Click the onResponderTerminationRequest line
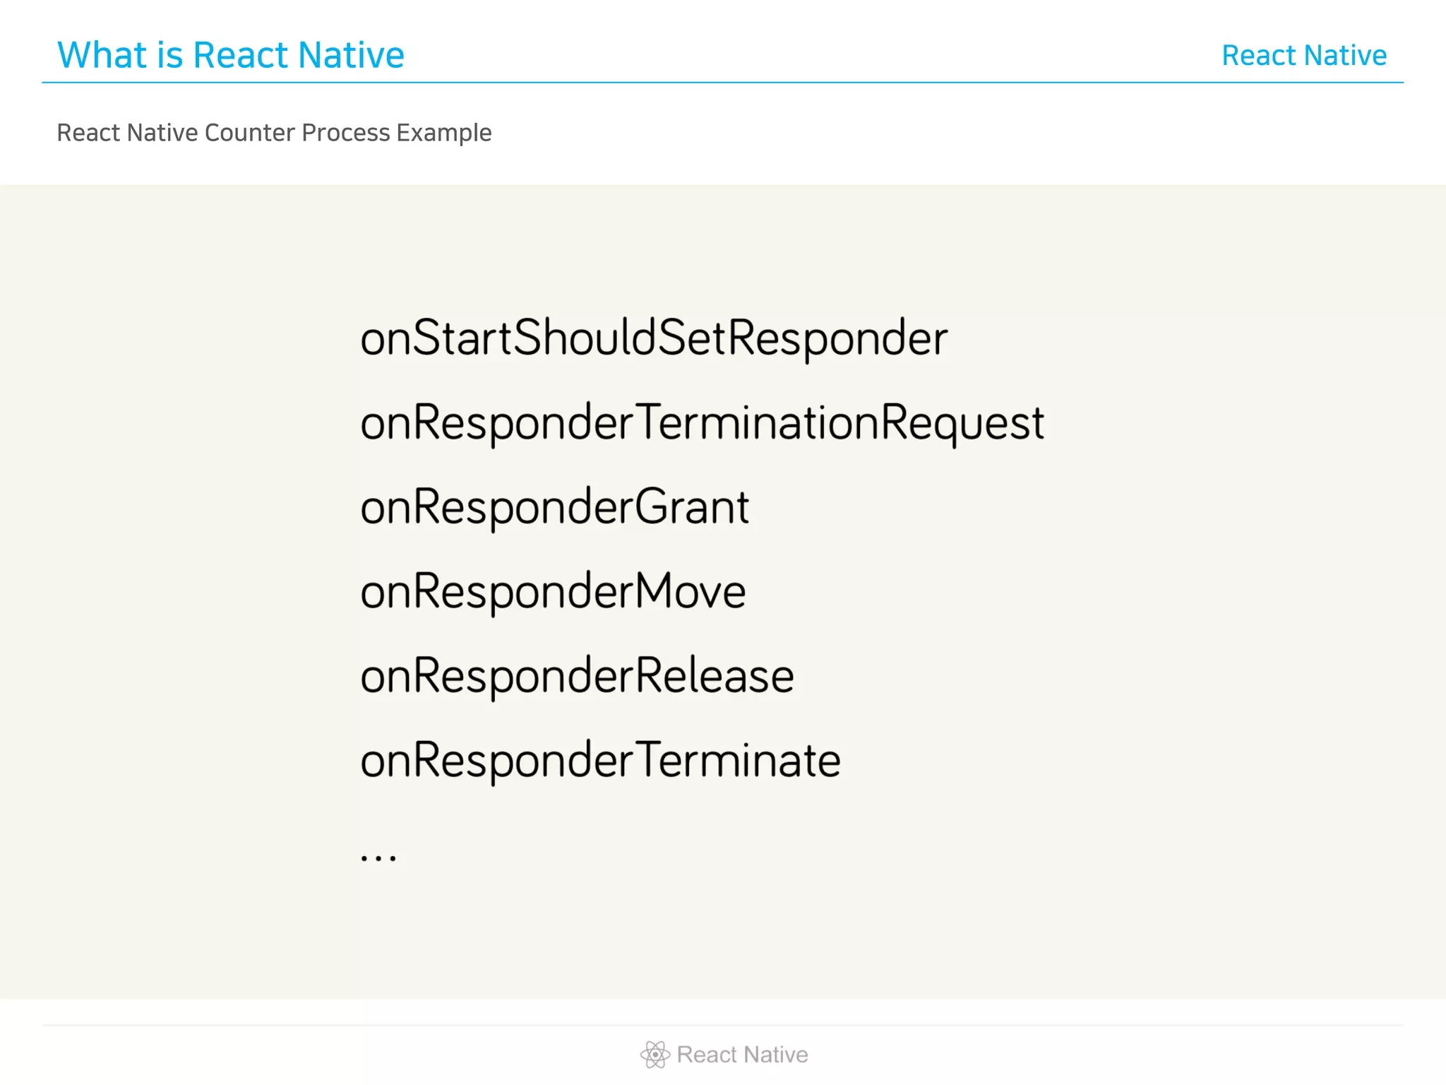 (702, 423)
